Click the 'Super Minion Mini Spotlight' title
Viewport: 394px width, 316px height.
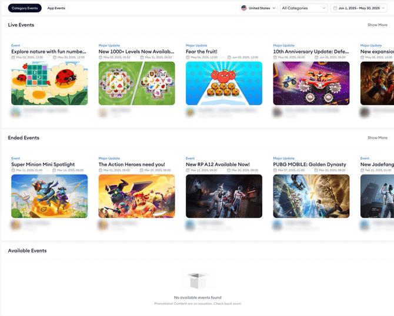tap(43, 164)
